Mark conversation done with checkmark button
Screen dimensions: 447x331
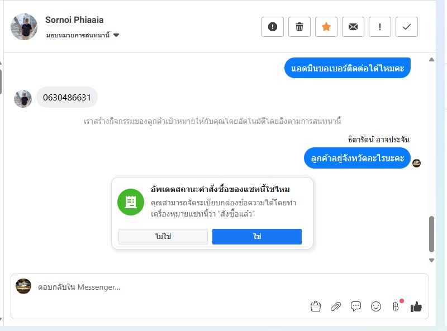[x=407, y=27]
